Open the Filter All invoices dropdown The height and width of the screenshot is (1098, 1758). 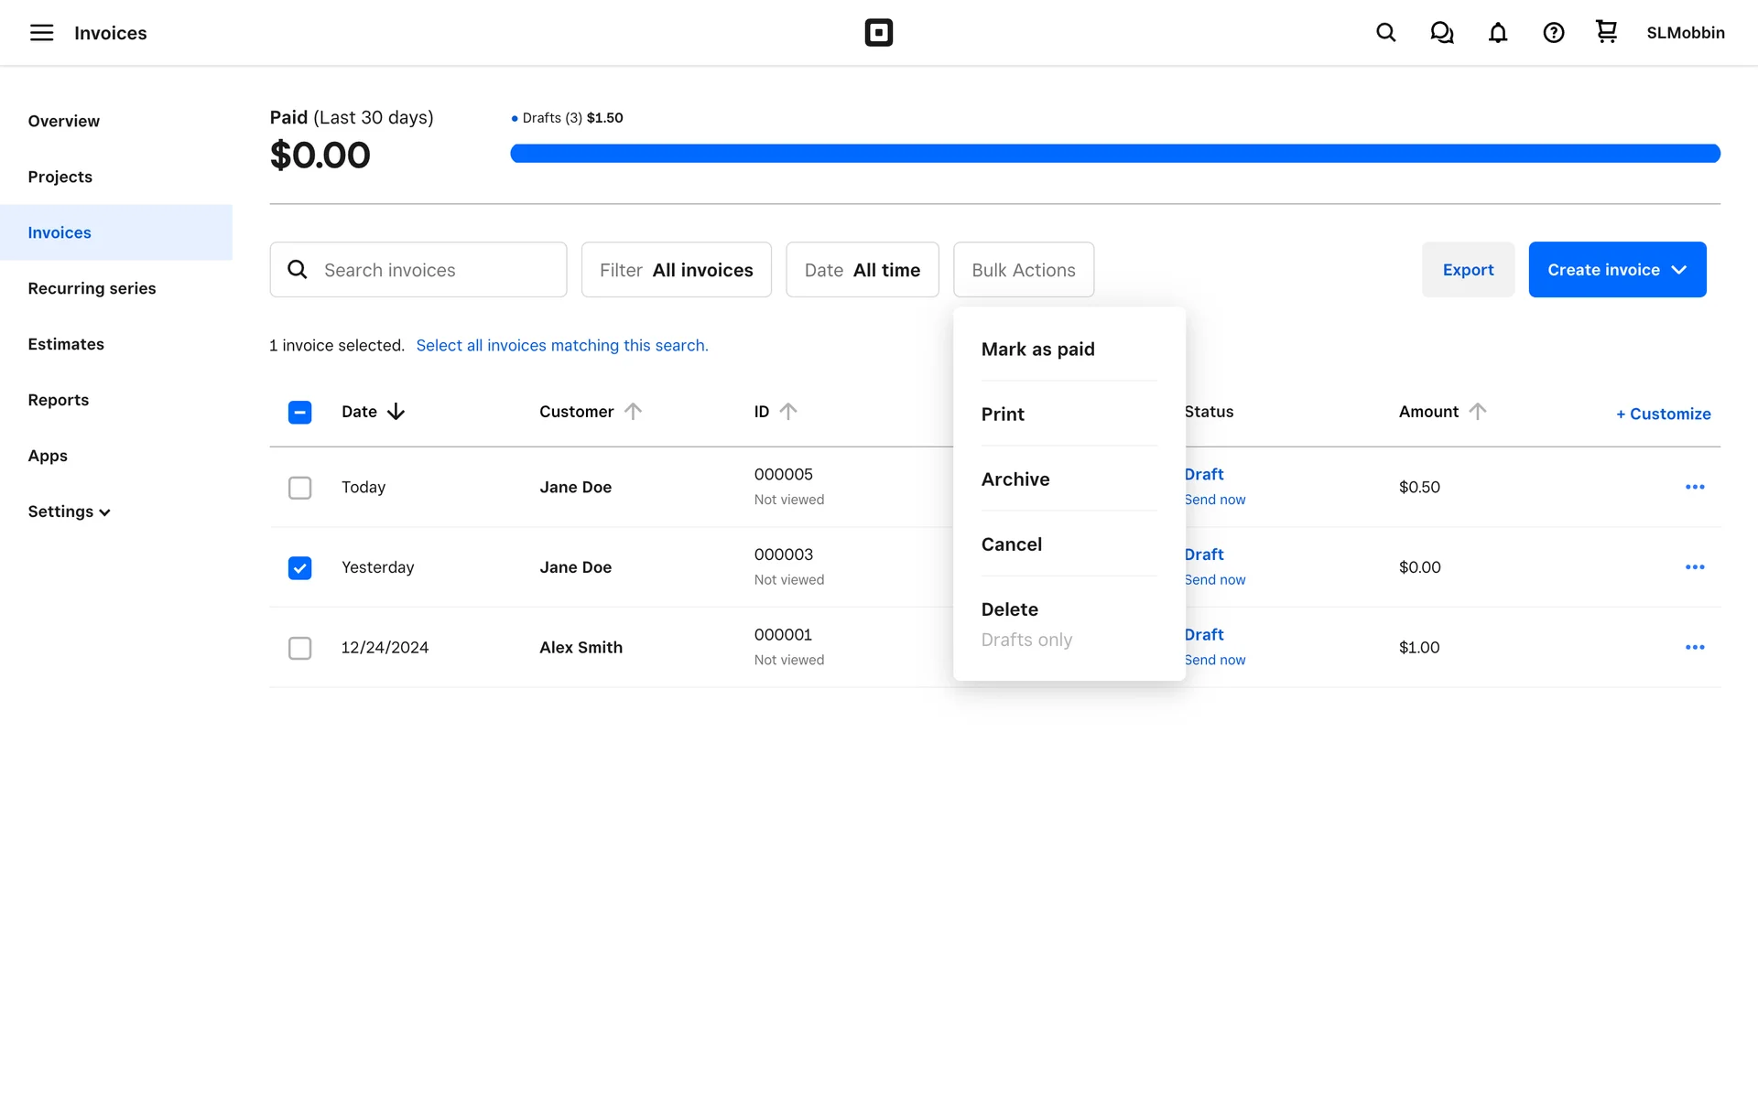click(676, 270)
